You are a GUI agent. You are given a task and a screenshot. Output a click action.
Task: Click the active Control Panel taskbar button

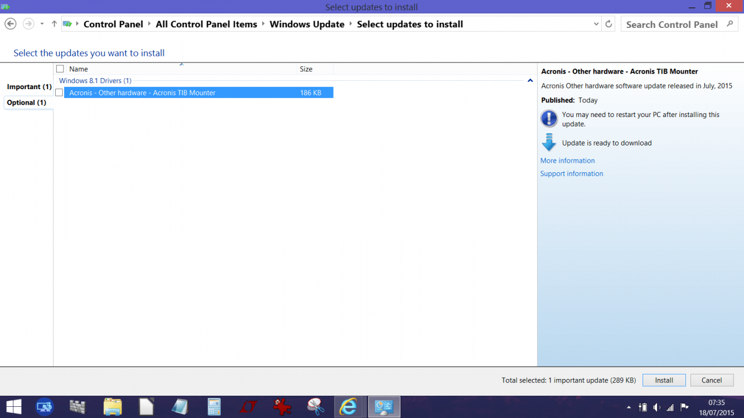coord(384,407)
